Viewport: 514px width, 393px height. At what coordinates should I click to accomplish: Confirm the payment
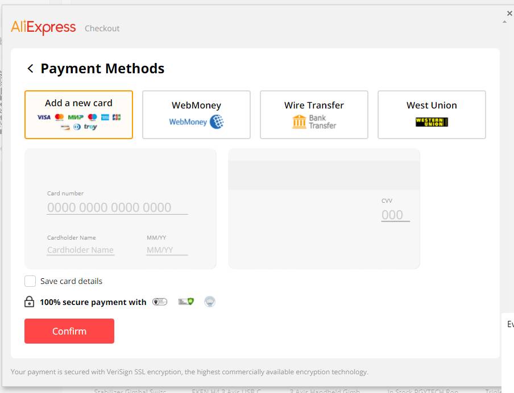69,331
